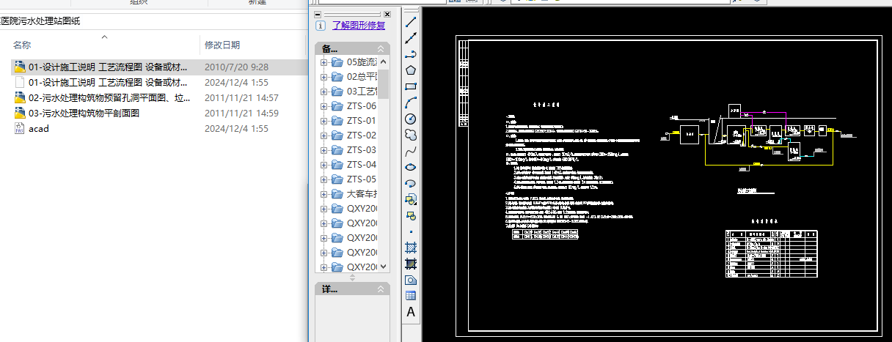Select the Gradient fill tool
This screenshot has width=892, height=342.
411,264
